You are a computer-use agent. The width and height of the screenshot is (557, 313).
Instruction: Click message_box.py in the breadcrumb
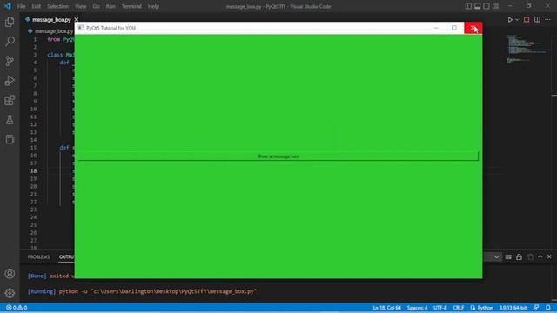54,31
